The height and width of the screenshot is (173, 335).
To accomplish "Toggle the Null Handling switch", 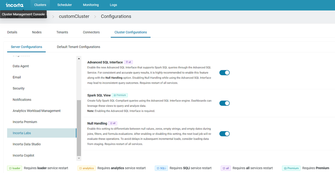I will 224,134.
